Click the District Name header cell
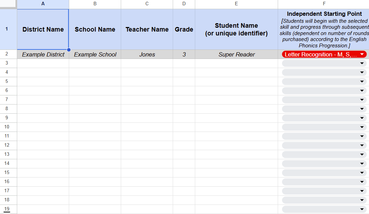The width and height of the screenshot is (369, 214). click(x=43, y=29)
